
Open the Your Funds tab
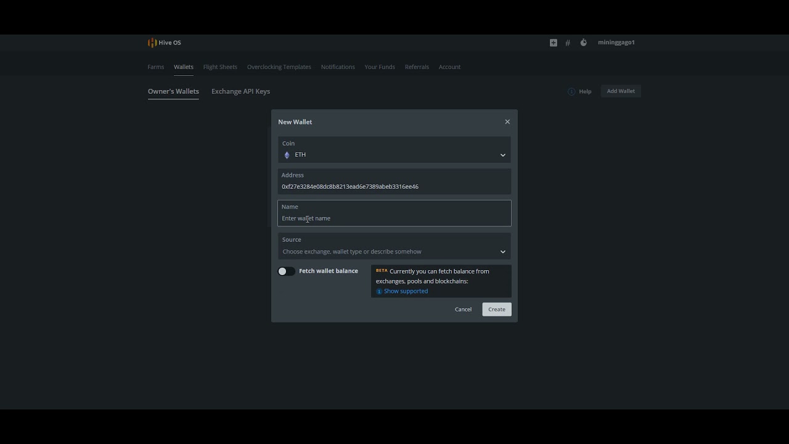click(380, 67)
